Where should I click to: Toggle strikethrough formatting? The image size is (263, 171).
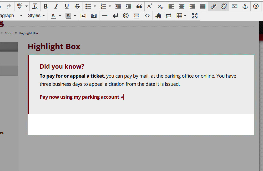click(77, 6)
